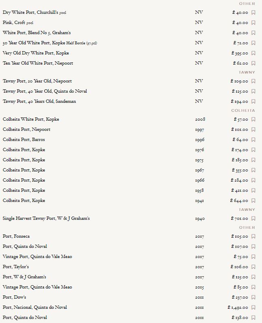The width and height of the screenshot is (262, 323).
Task: Open 2015 Vintage Port, Quinta do Vale Meao
Action: [37, 287]
